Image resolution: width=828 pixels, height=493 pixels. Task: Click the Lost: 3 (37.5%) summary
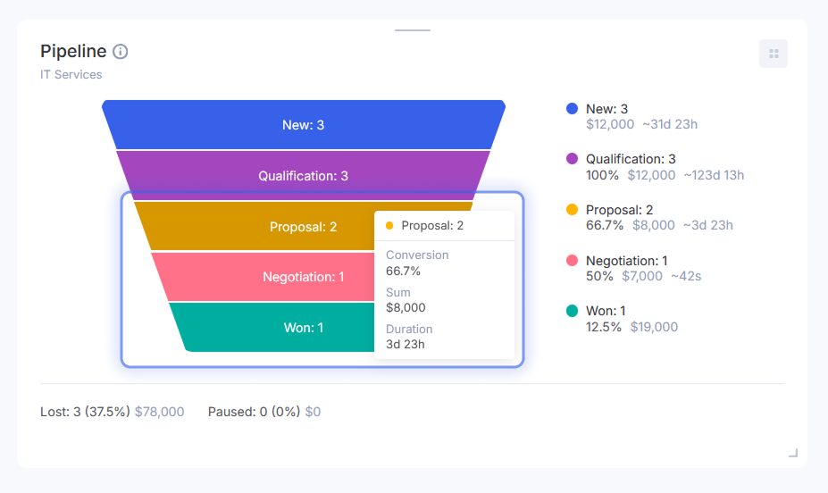pos(86,412)
